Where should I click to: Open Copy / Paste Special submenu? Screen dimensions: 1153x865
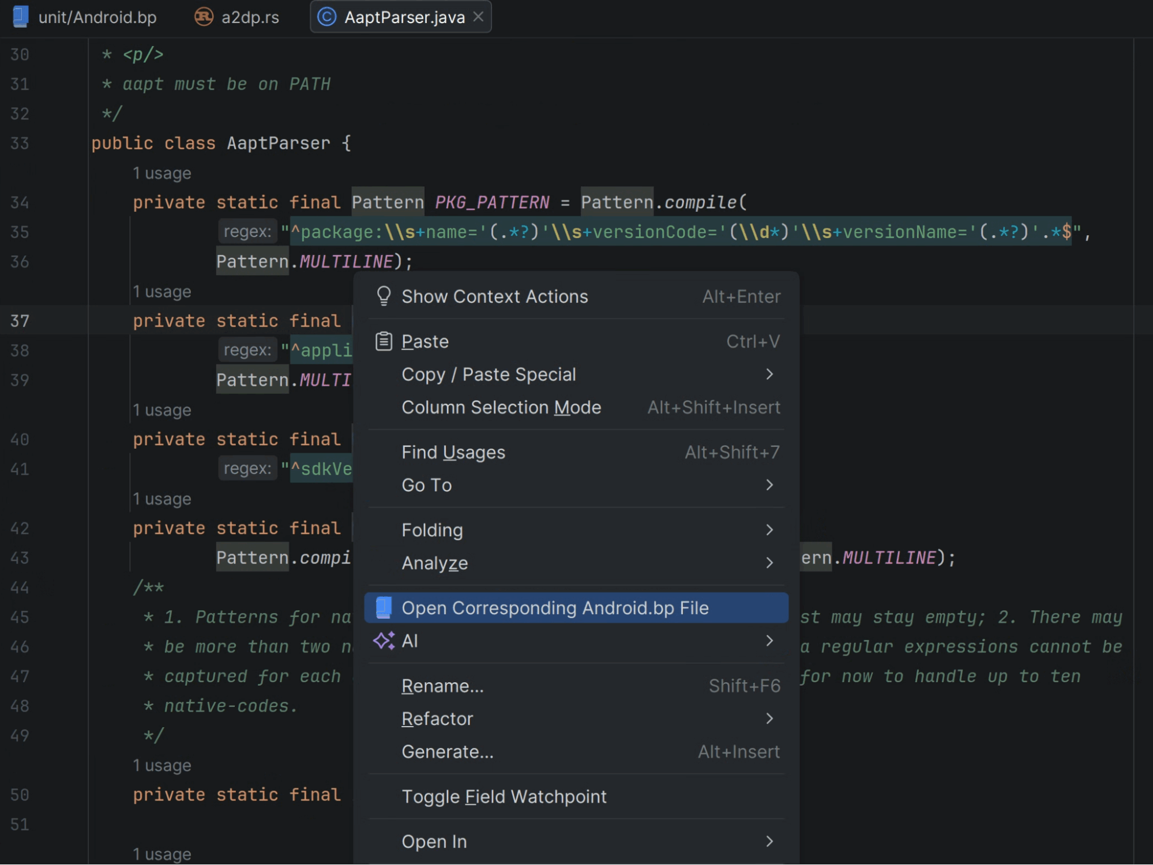coord(576,374)
